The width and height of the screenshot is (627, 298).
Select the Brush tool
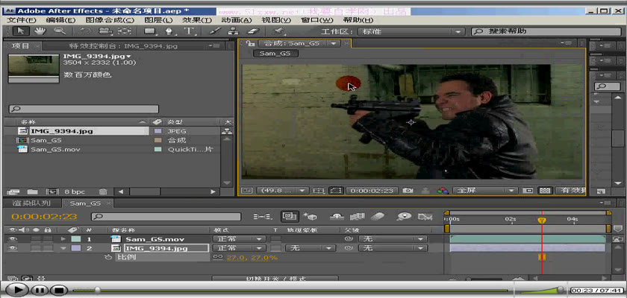(x=215, y=31)
